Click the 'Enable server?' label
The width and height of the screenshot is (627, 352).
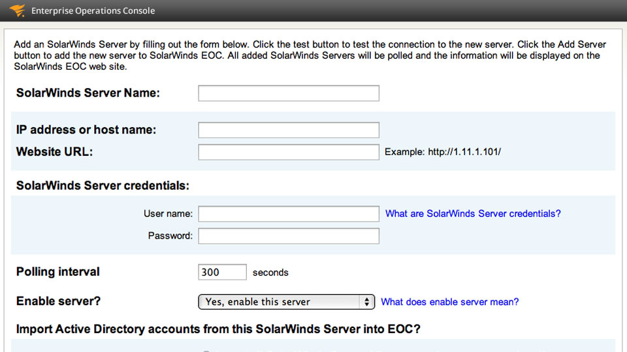(x=58, y=301)
